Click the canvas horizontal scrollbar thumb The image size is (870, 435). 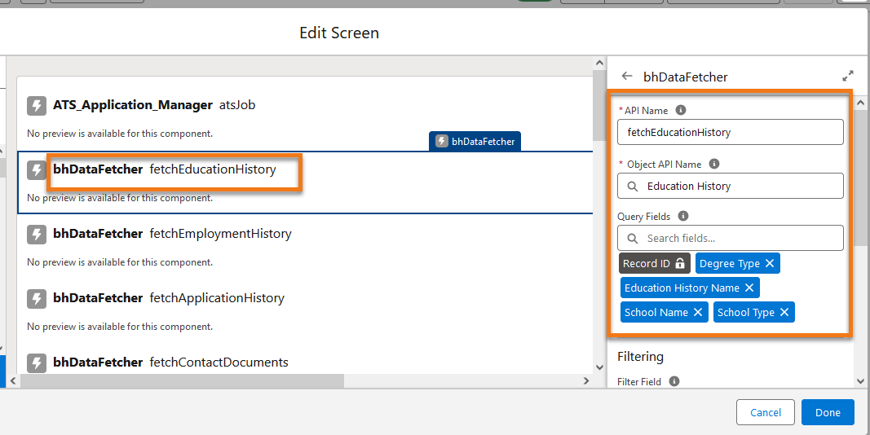click(183, 380)
